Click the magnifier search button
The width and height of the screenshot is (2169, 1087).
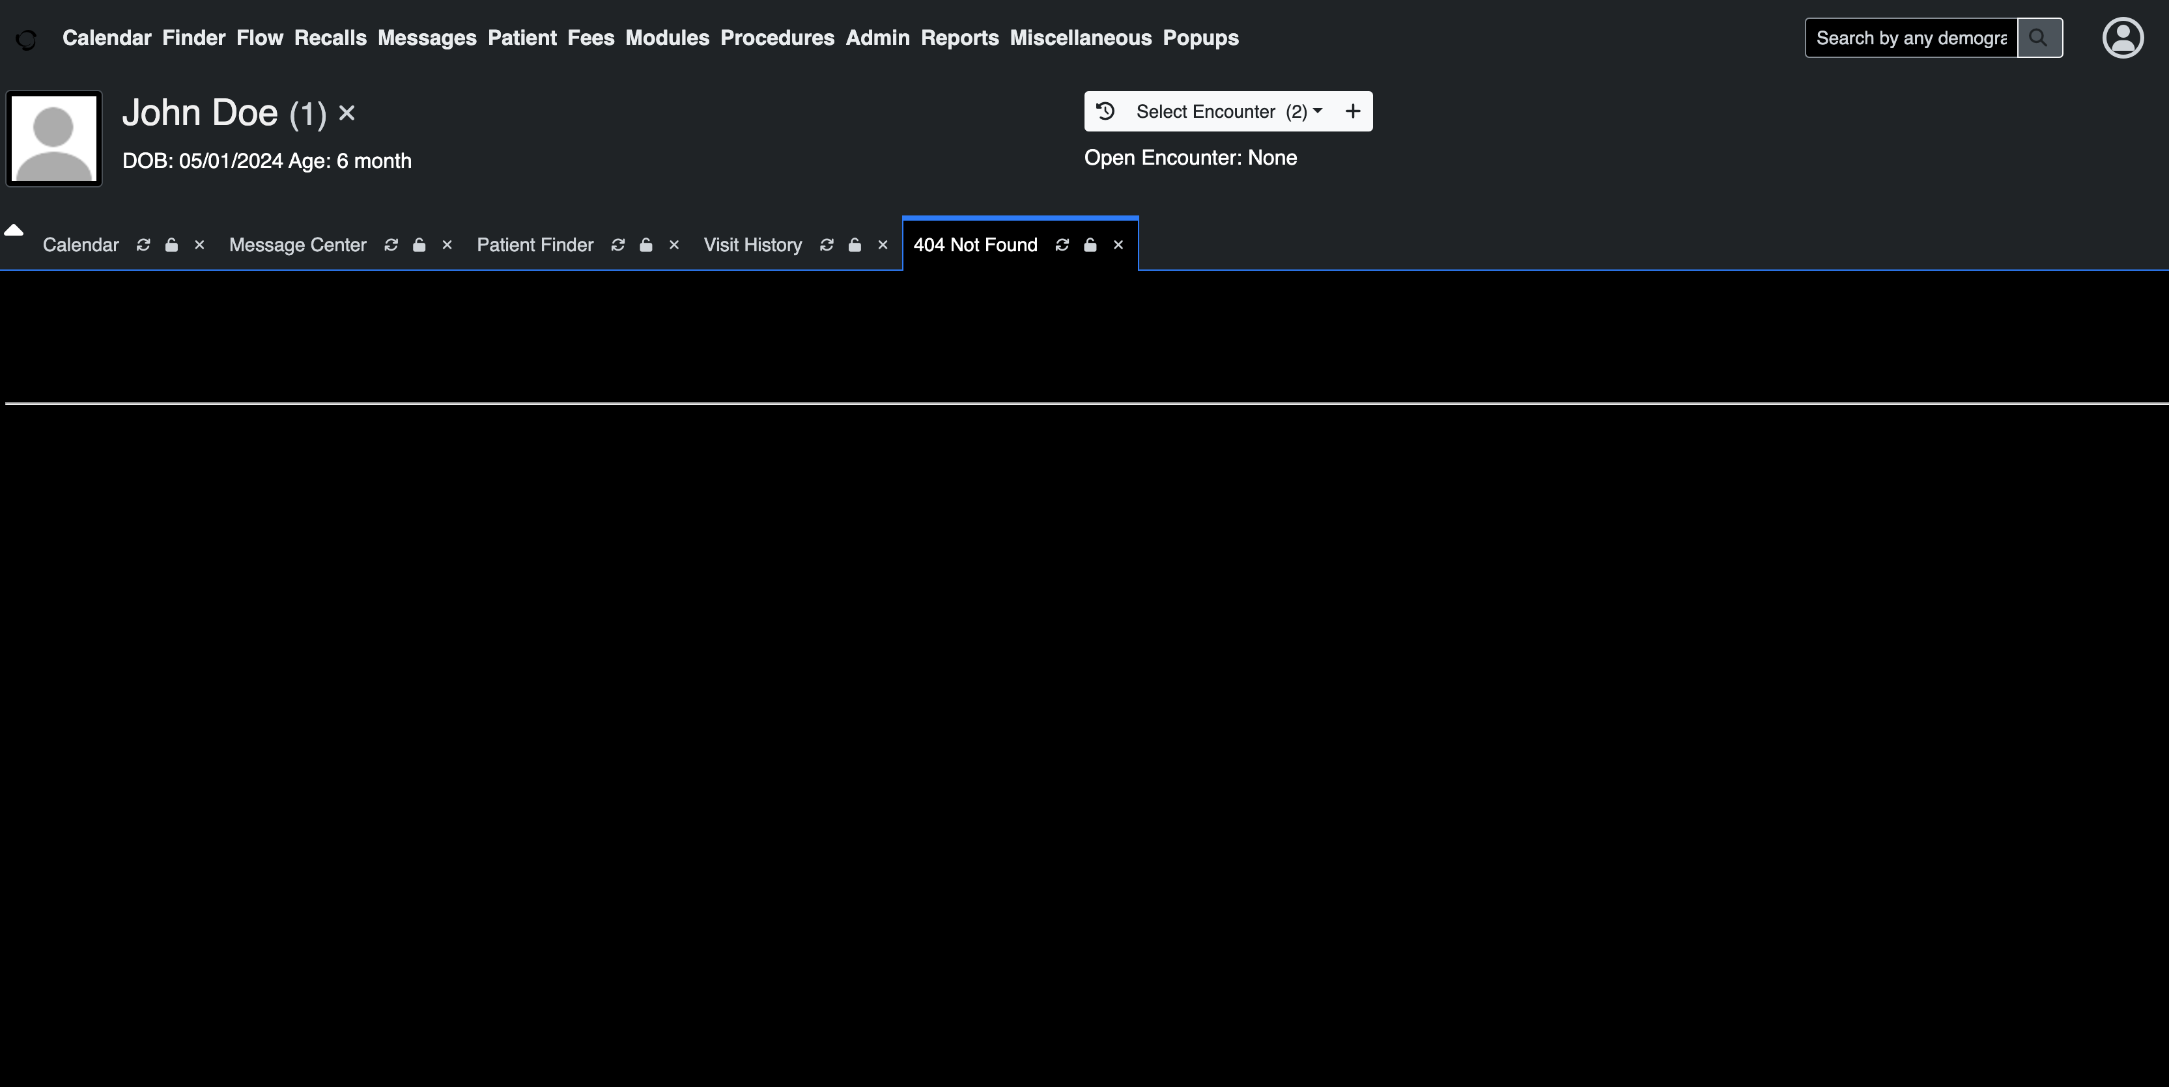[x=2039, y=38]
